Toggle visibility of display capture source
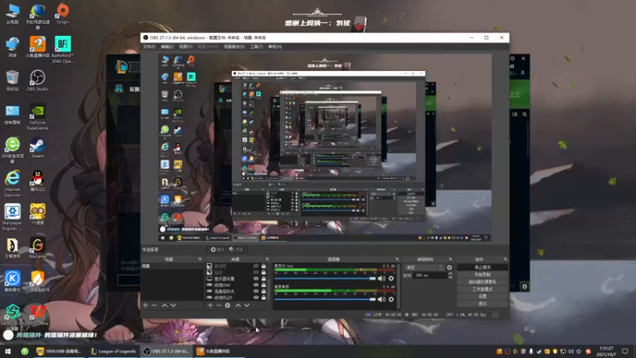The width and height of the screenshot is (636, 358). 256,279
